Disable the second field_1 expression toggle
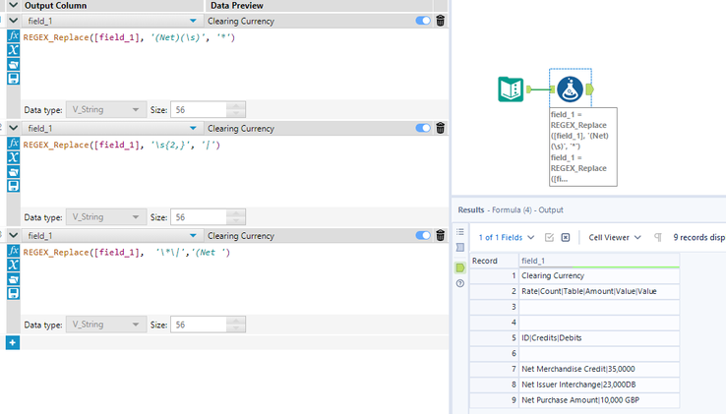Viewport: 726px width, 414px height. click(x=423, y=128)
